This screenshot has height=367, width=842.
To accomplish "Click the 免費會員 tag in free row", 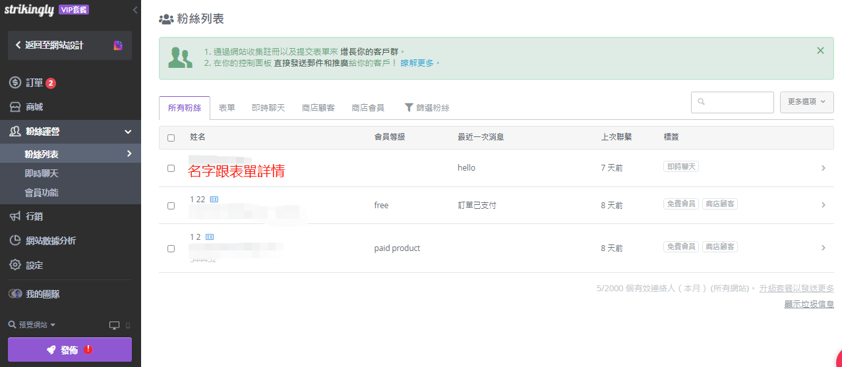I will [681, 204].
